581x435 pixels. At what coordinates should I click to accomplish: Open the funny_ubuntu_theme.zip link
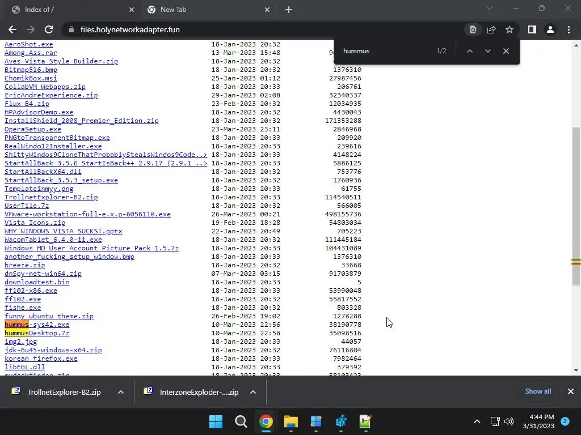point(49,316)
